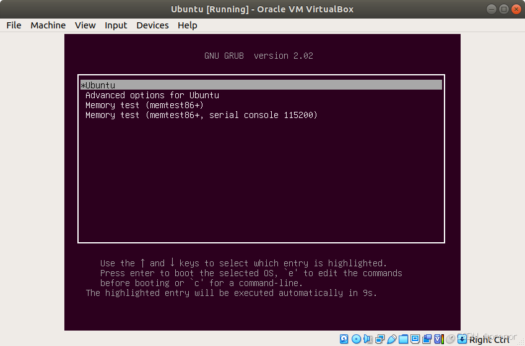This screenshot has width=525, height=346.
Task: Open the File menu
Action: click(14, 25)
